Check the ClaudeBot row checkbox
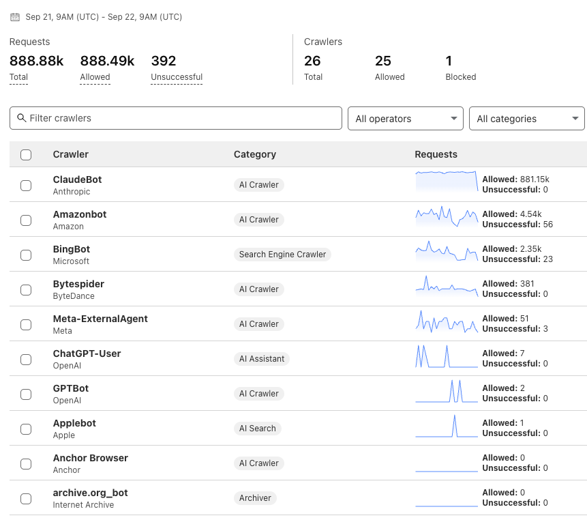This screenshot has width=587, height=520. click(26, 185)
